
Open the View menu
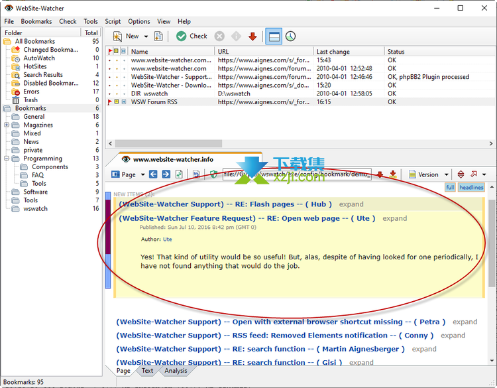164,22
